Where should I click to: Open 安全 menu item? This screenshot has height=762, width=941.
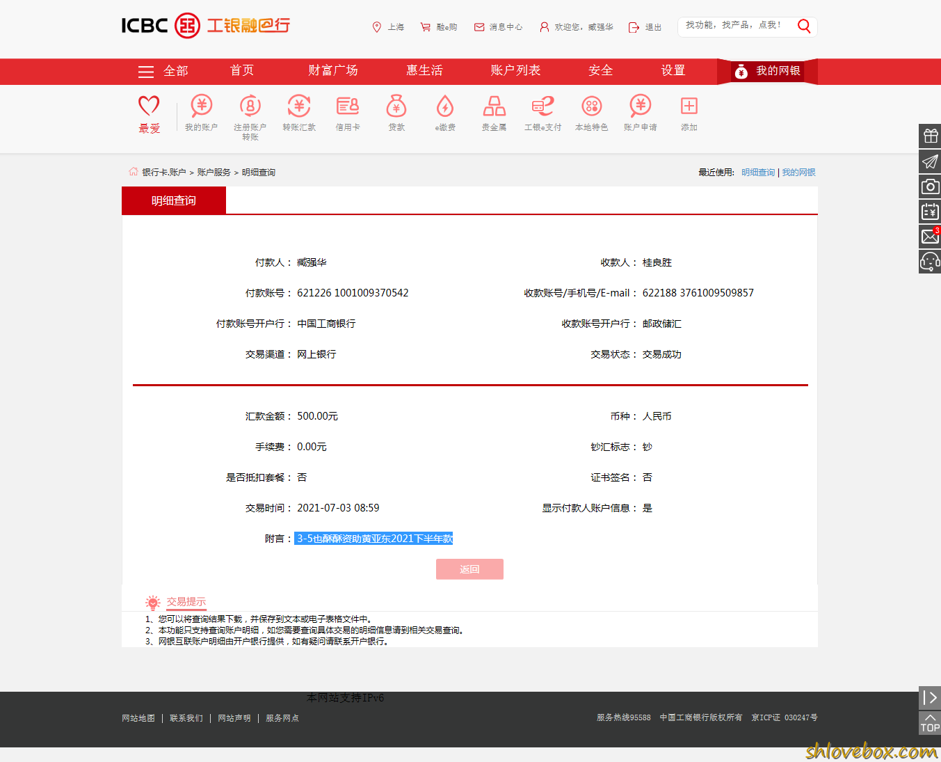600,70
